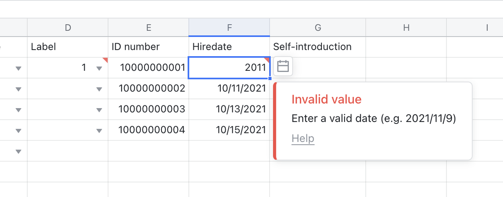Select the cell with ID 10000000001
Screen dimensions: 503x197
(x=149, y=68)
